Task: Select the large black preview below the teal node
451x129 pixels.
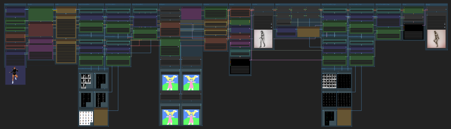Action: coord(240,66)
